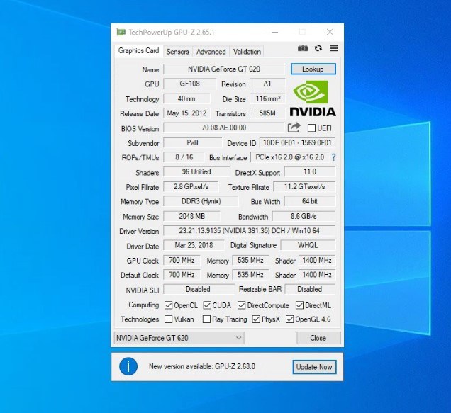
Task: Toggle the OpenCL checkbox
Action: point(168,305)
